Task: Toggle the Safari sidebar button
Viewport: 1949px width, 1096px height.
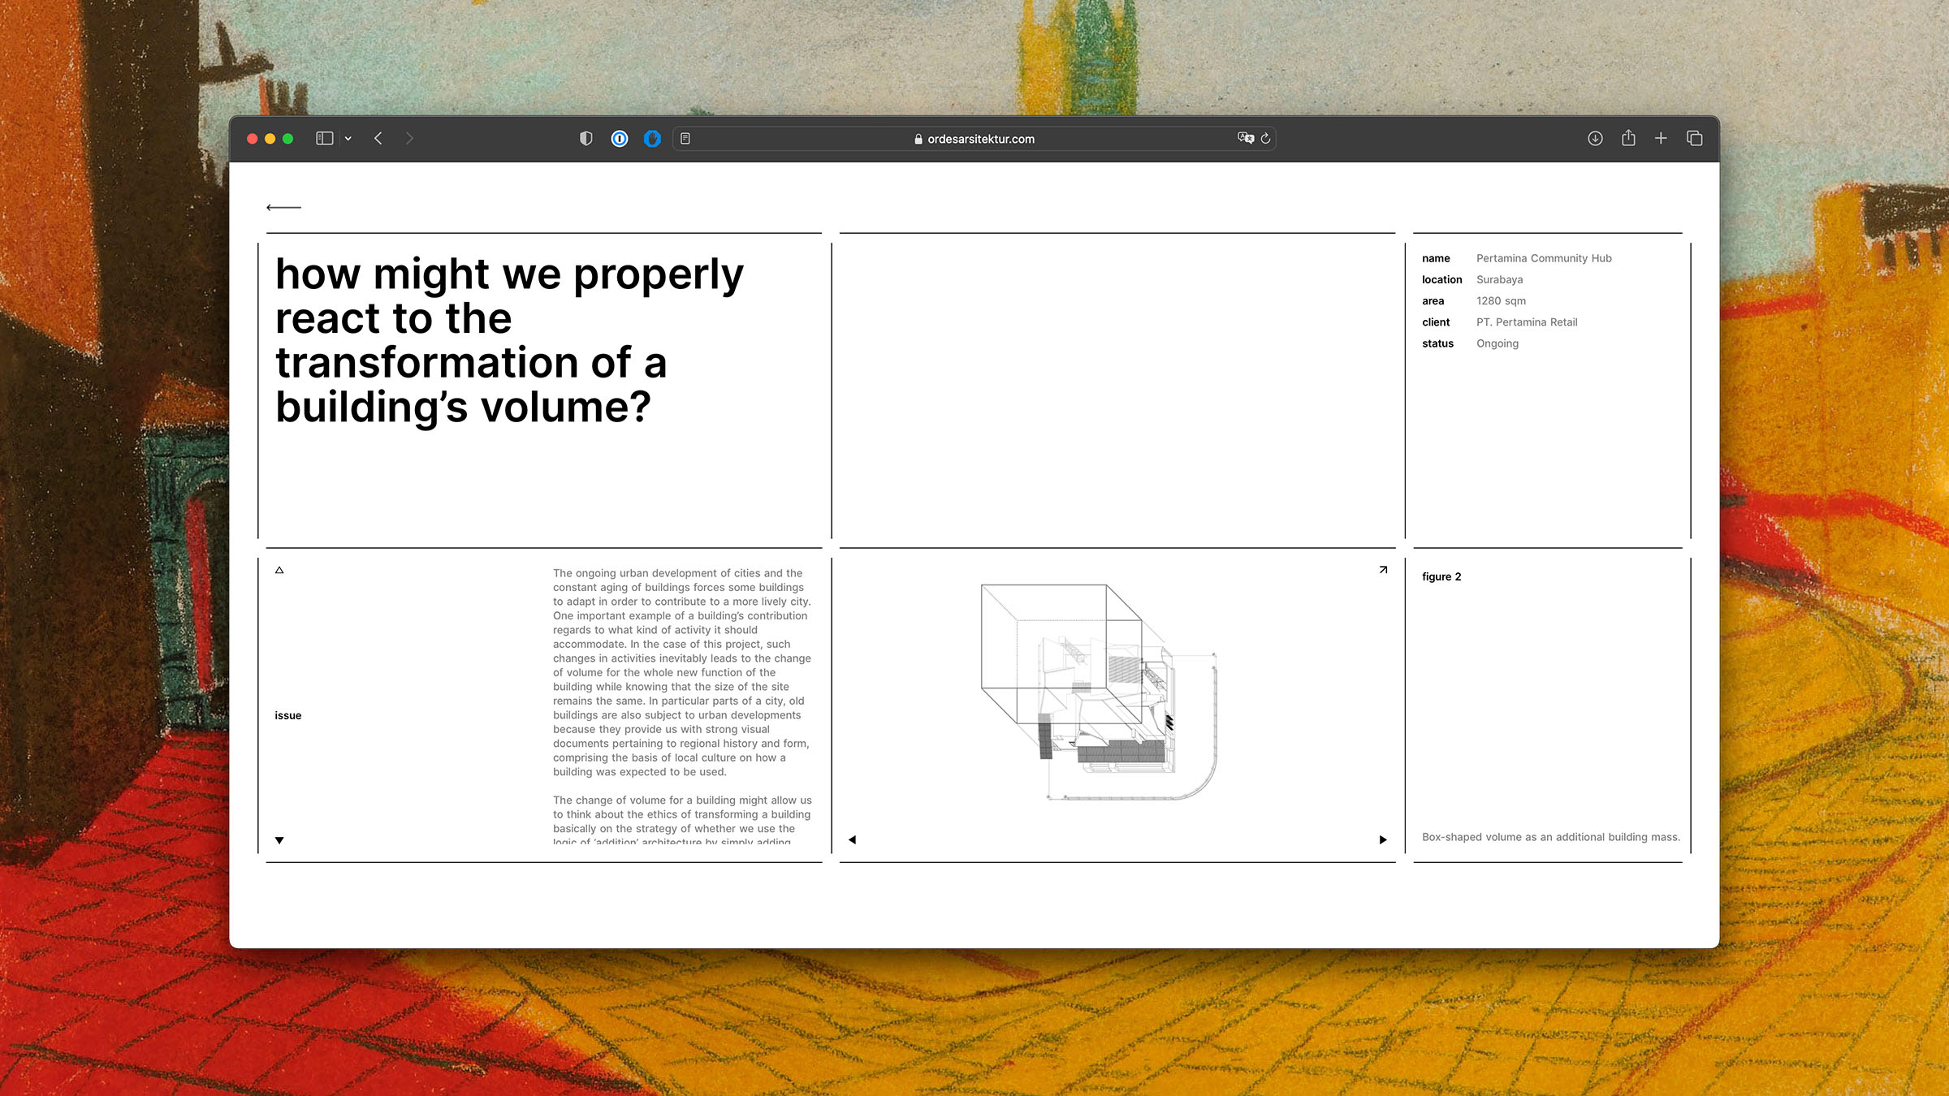Action: click(324, 139)
